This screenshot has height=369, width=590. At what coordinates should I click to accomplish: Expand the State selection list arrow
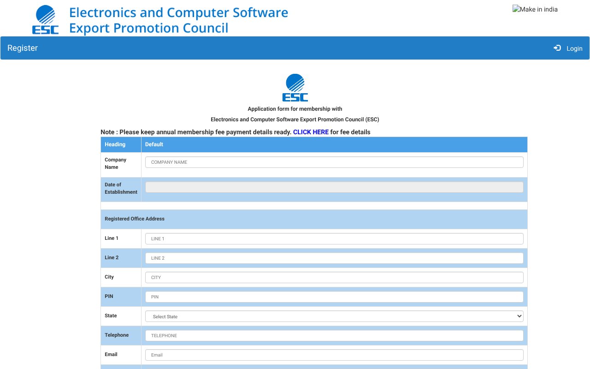[x=519, y=316]
